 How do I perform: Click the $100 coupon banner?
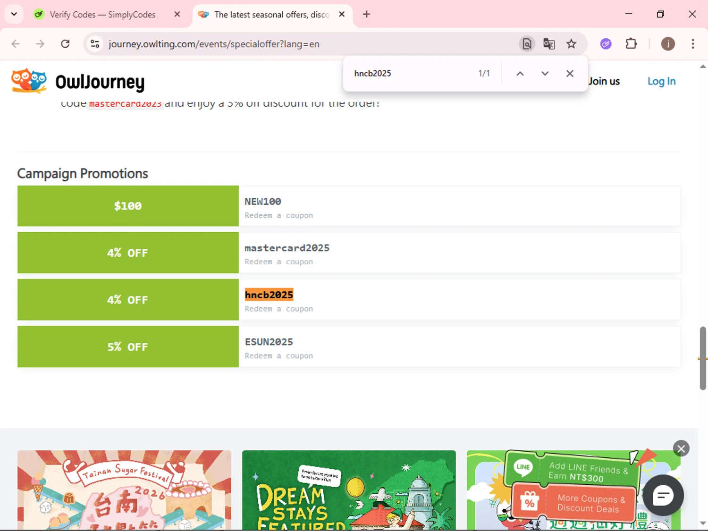point(128,206)
